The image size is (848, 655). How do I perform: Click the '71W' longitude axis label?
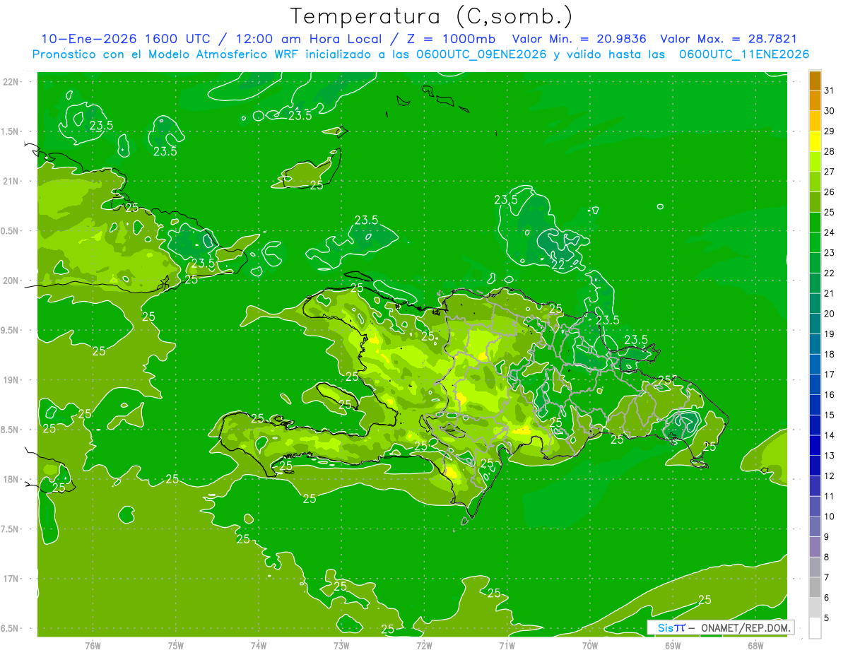coord(507,646)
